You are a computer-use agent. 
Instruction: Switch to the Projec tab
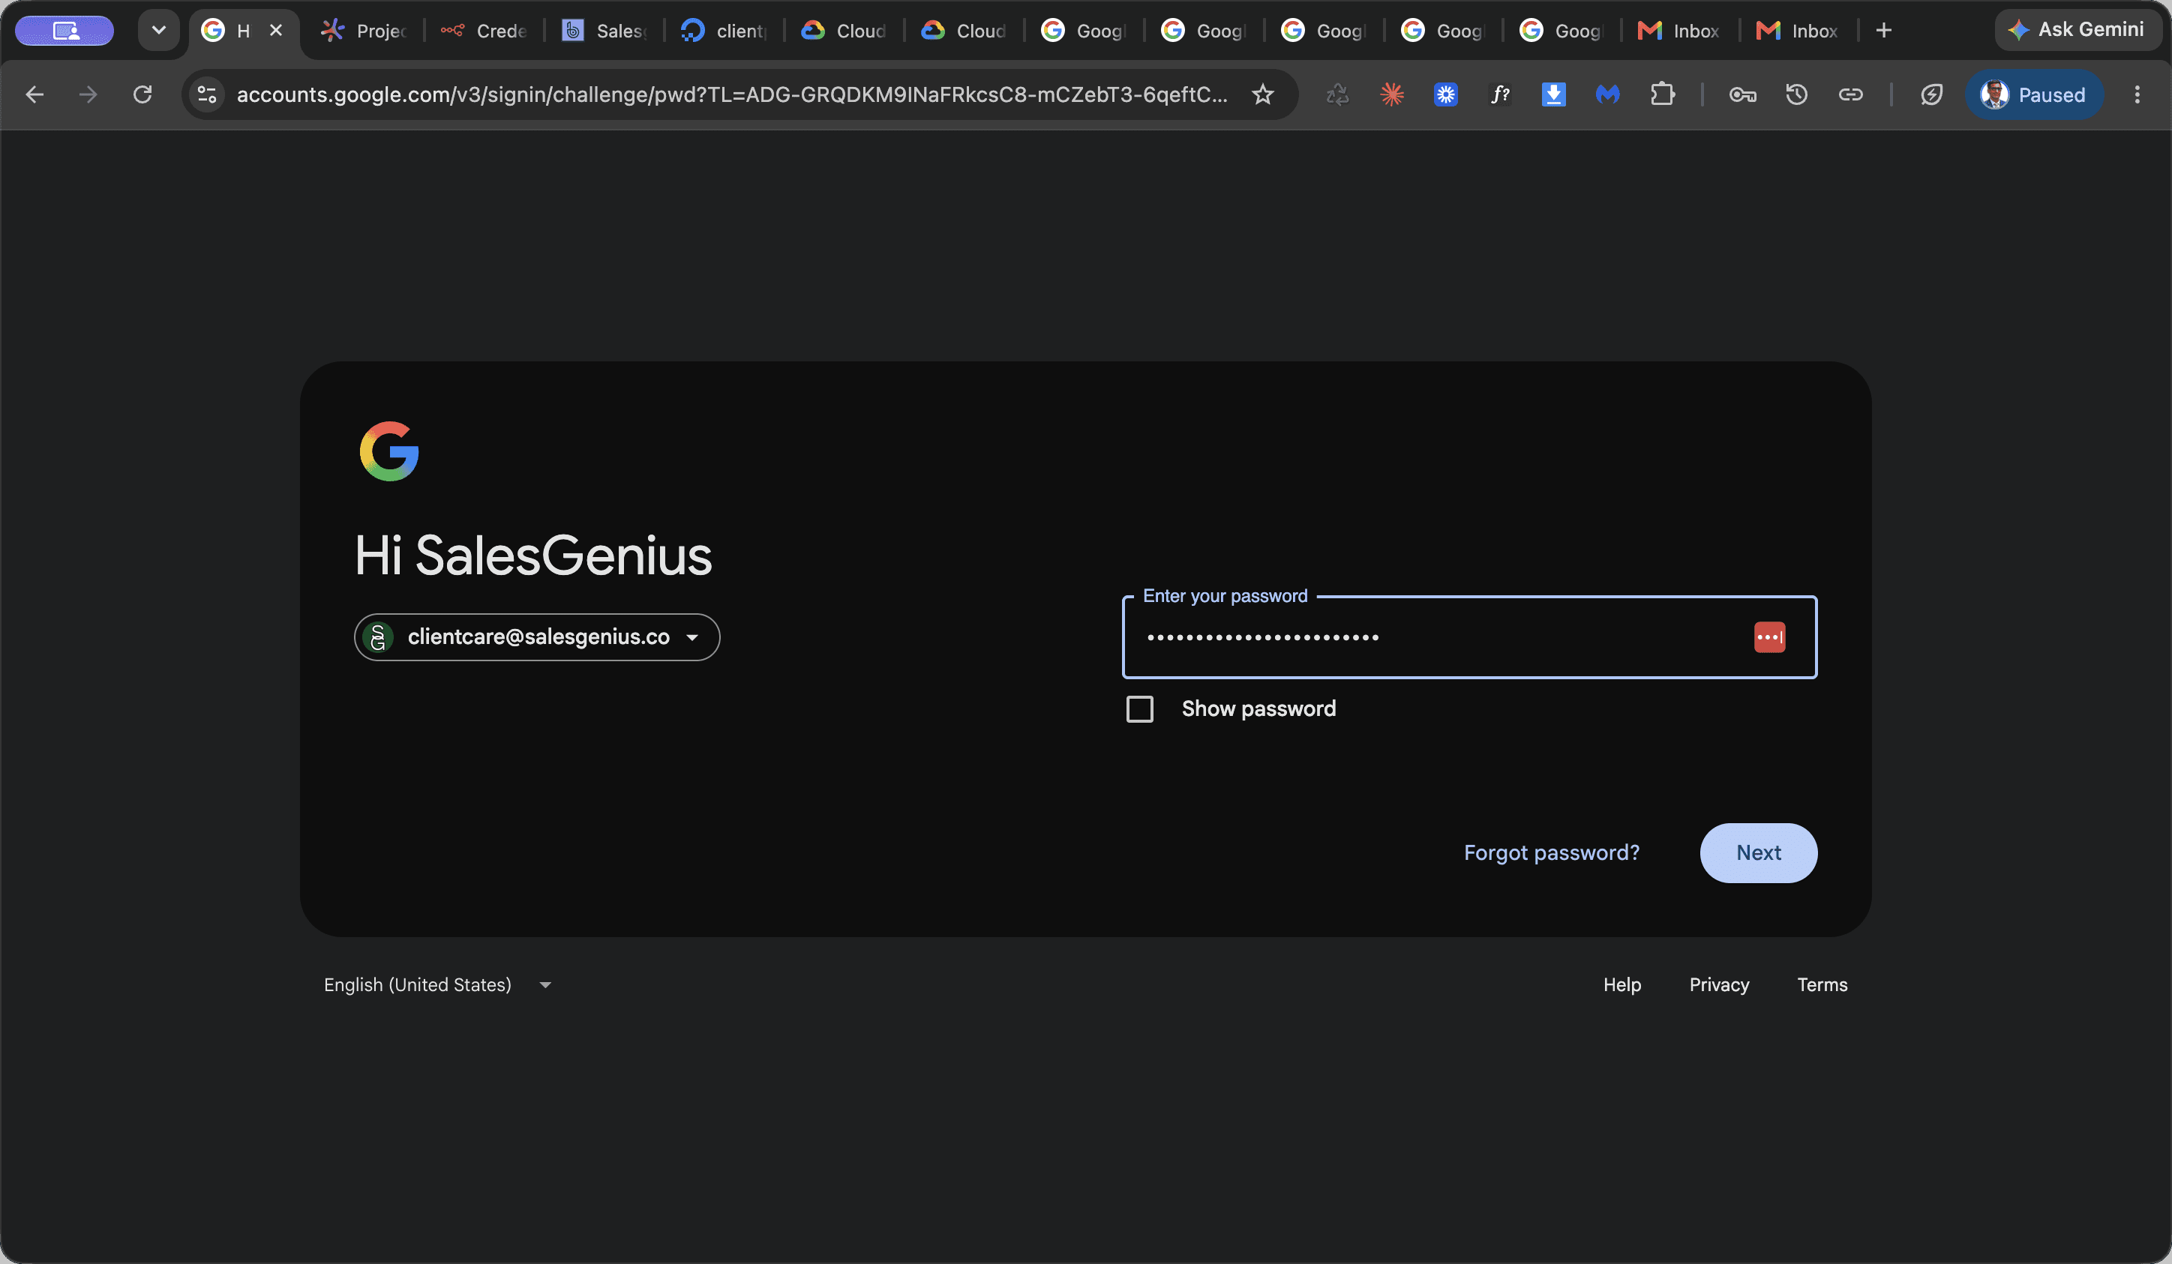coord(364,31)
